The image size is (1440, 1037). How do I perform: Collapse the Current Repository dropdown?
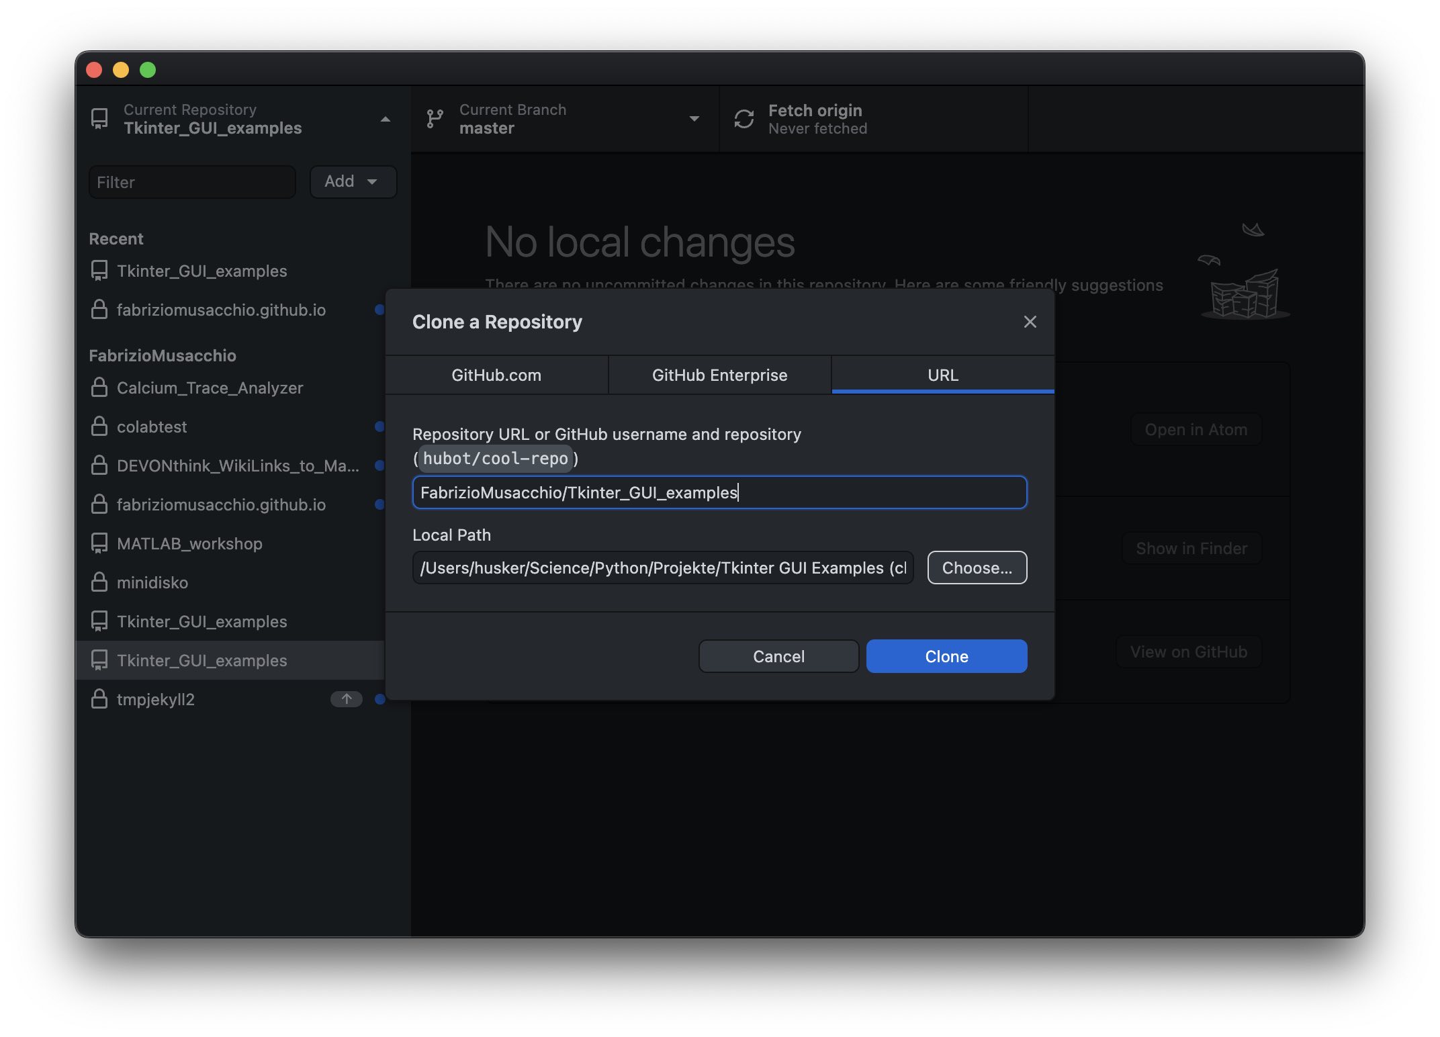click(385, 119)
